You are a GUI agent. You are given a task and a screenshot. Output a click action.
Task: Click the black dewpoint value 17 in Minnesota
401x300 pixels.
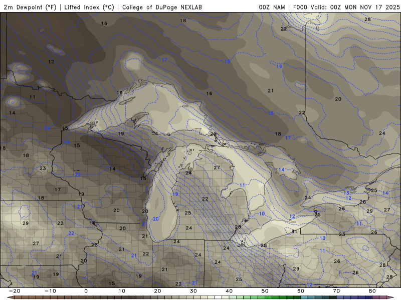(x=58, y=189)
